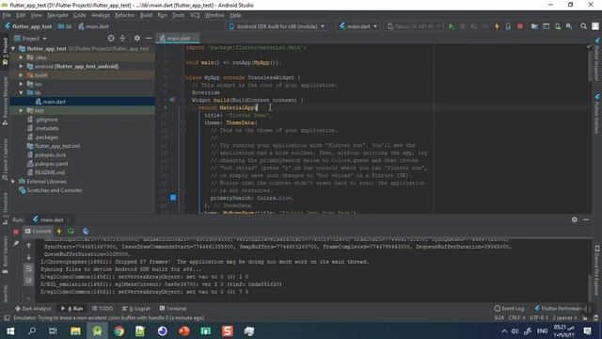Open Google Chrome from taskbar
Image resolution: width=602 pixels, height=339 pixels.
[119, 331]
